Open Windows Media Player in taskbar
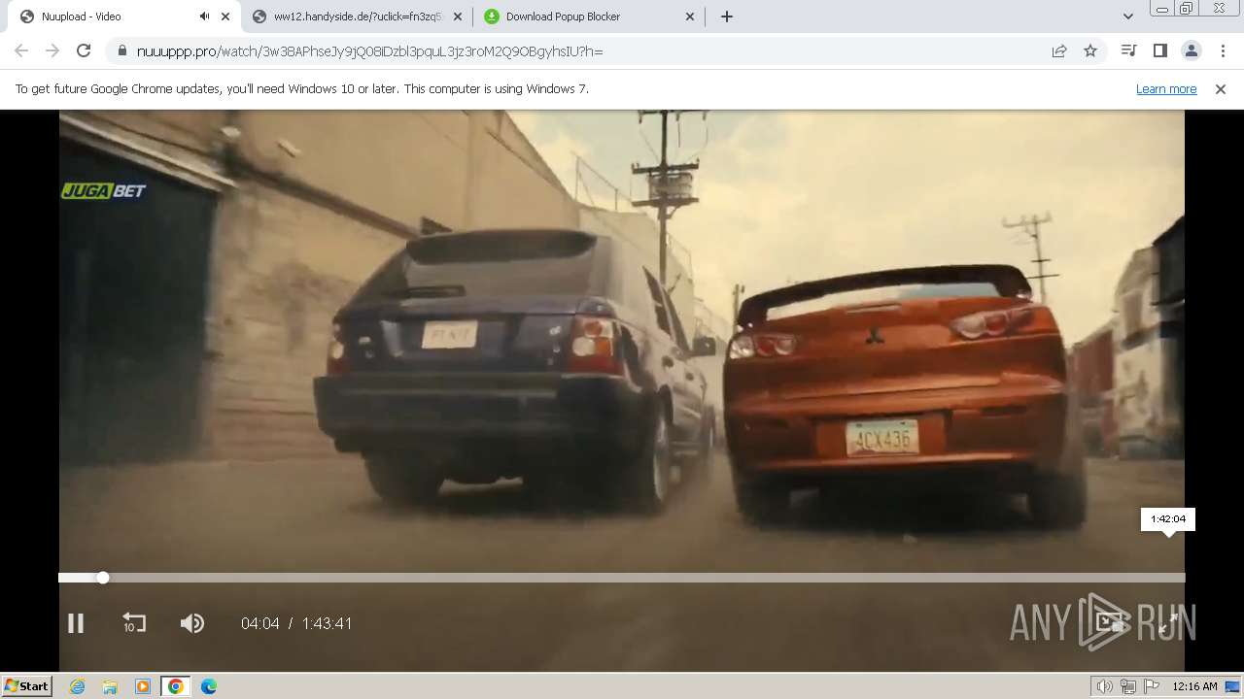The height and width of the screenshot is (699, 1244). click(x=143, y=686)
